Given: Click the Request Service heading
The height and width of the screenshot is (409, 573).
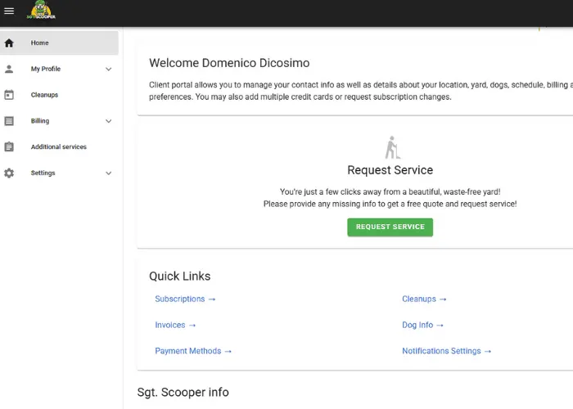Looking at the screenshot, I should point(390,170).
